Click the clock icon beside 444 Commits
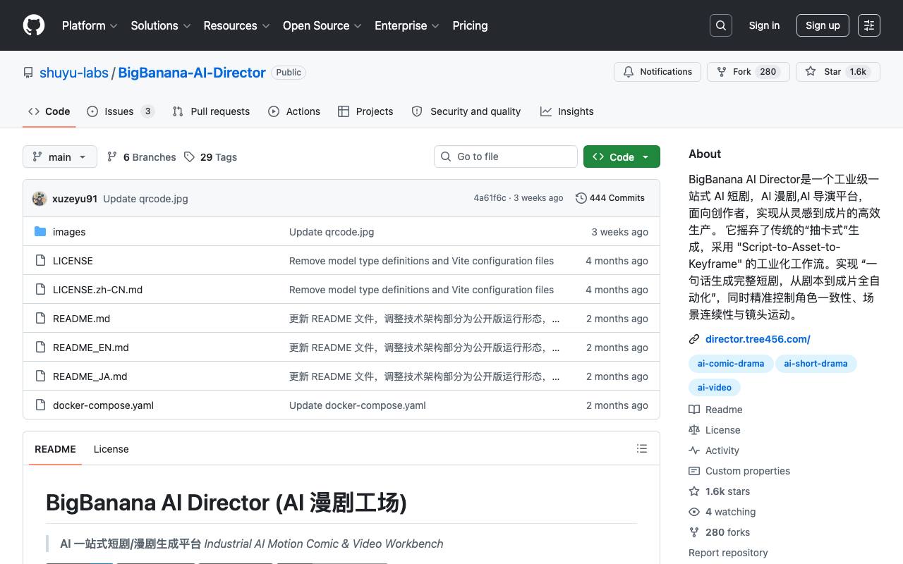 (581, 198)
